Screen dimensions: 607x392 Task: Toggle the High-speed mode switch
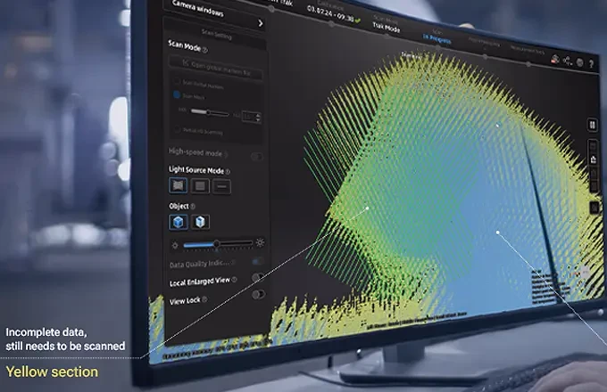[x=257, y=157]
